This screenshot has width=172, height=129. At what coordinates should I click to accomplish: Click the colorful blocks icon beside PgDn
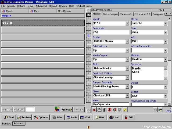point(57,109)
